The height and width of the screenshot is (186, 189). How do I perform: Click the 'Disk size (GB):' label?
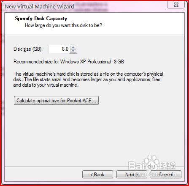[x=28, y=49]
